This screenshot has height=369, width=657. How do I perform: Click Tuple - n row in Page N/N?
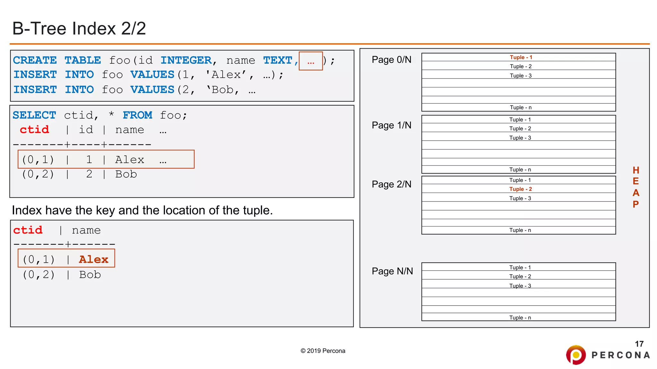(520, 317)
